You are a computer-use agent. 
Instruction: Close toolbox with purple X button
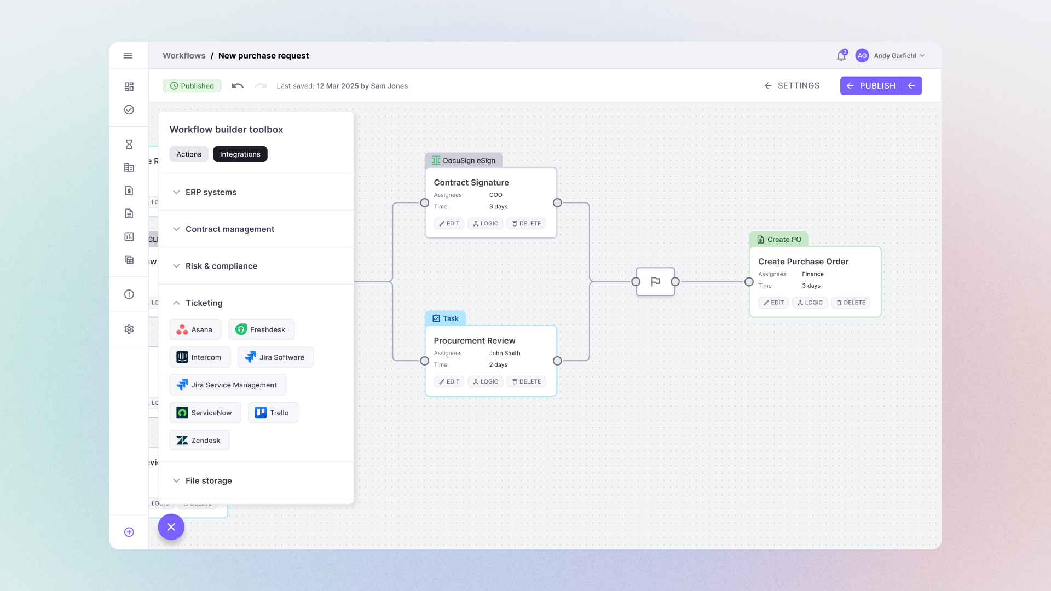[x=171, y=527]
